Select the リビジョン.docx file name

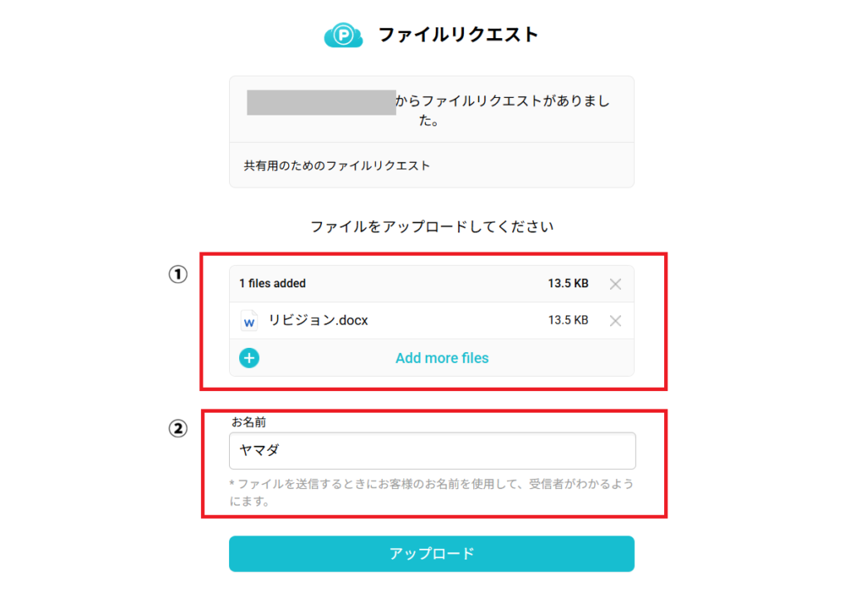click(318, 320)
